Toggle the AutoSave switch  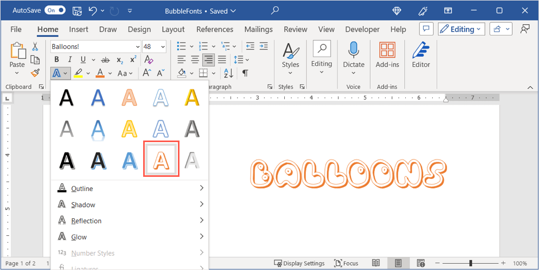click(55, 11)
